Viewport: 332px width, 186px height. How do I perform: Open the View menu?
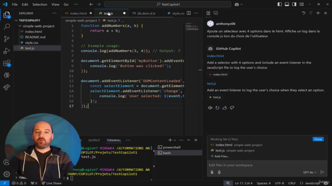coord(56,5)
